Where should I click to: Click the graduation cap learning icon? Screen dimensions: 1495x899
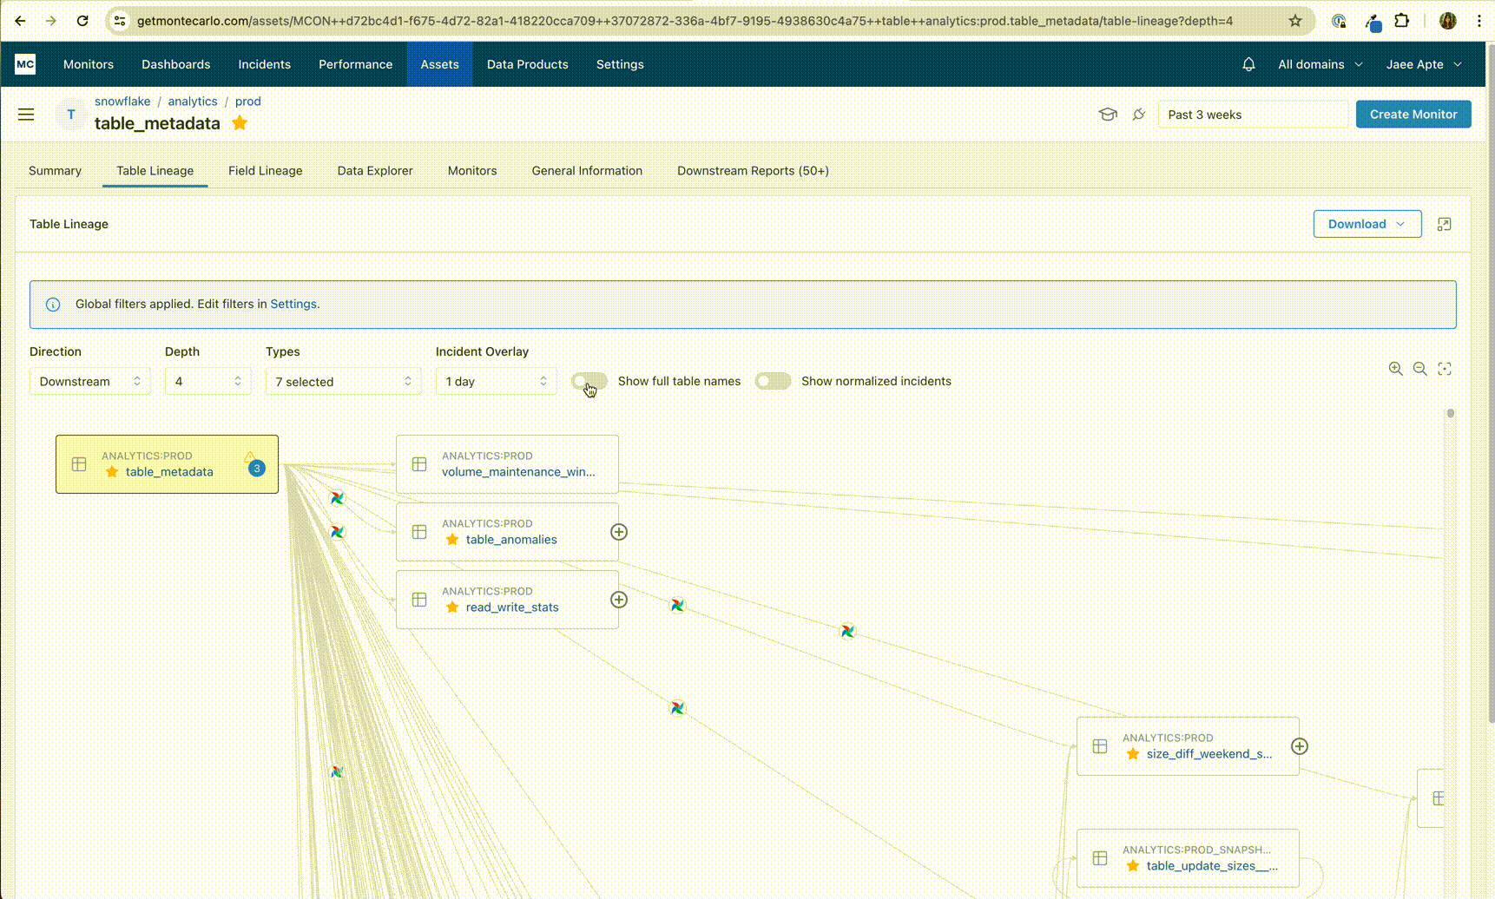(x=1108, y=115)
